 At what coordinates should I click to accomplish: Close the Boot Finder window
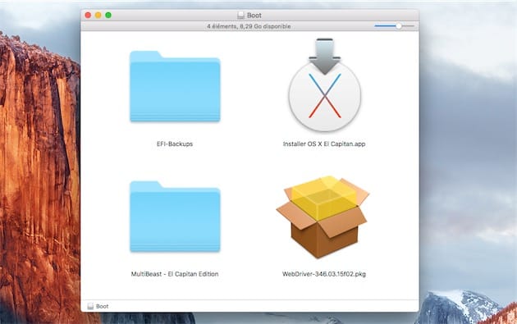88,15
